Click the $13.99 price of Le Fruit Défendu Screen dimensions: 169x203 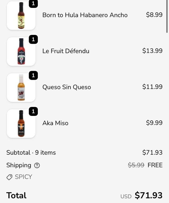pos(152,51)
